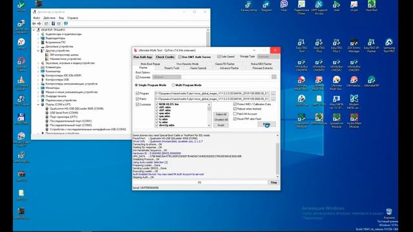Expand the Контроллеры USB node
This screenshot has width=413, height=232.
click(38, 80)
